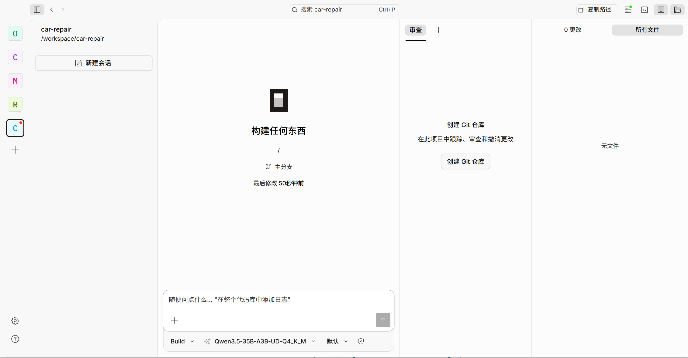Open the file browser folder icon
Viewport: 688px width, 358px height.
pos(678,9)
